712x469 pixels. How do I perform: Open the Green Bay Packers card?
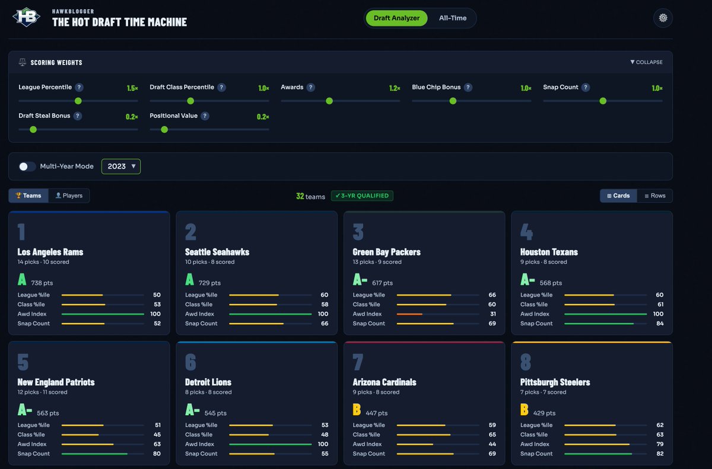424,273
